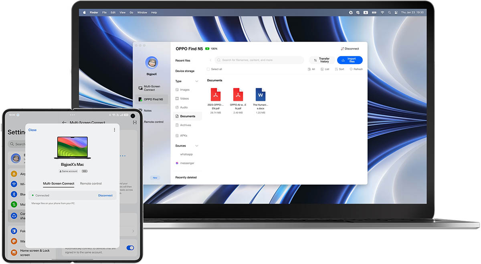The height and width of the screenshot is (264, 481).
Task: Tick the Select all checkbox
Action: [208, 69]
